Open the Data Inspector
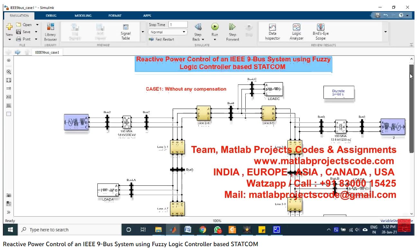418x250 pixels. pos(272,31)
